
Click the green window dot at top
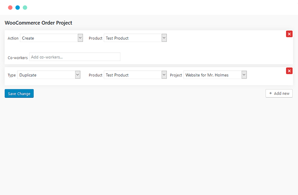point(25,7)
